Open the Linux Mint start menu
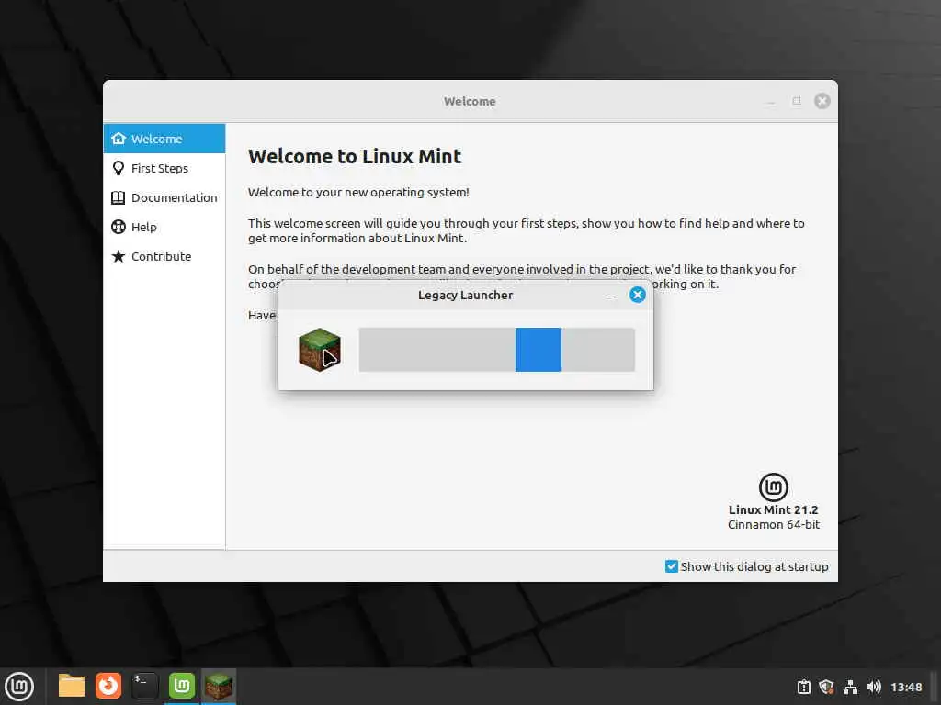The width and height of the screenshot is (941, 705). pyautogui.click(x=19, y=687)
